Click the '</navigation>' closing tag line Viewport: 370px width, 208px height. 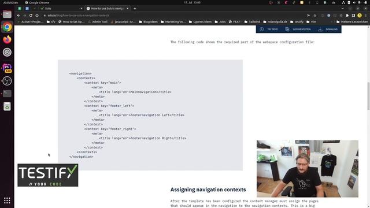[x=81, y=157]
